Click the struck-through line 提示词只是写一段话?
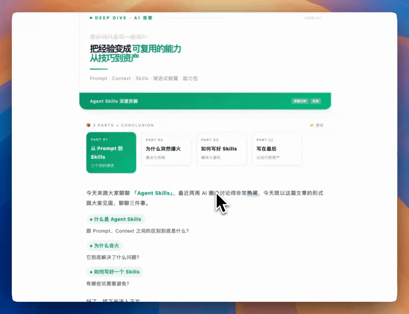This screenshot has width=409, height=314. pos(119,37)
